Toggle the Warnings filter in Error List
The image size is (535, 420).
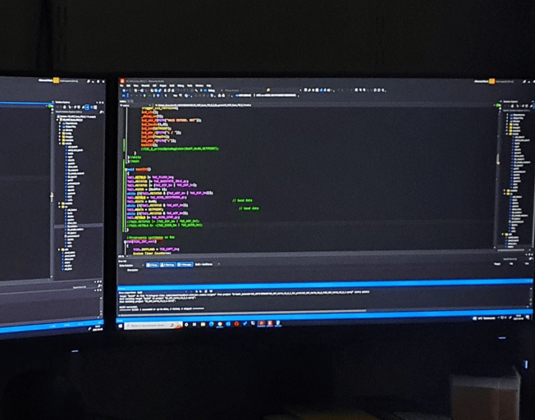(x=168, y=265)
